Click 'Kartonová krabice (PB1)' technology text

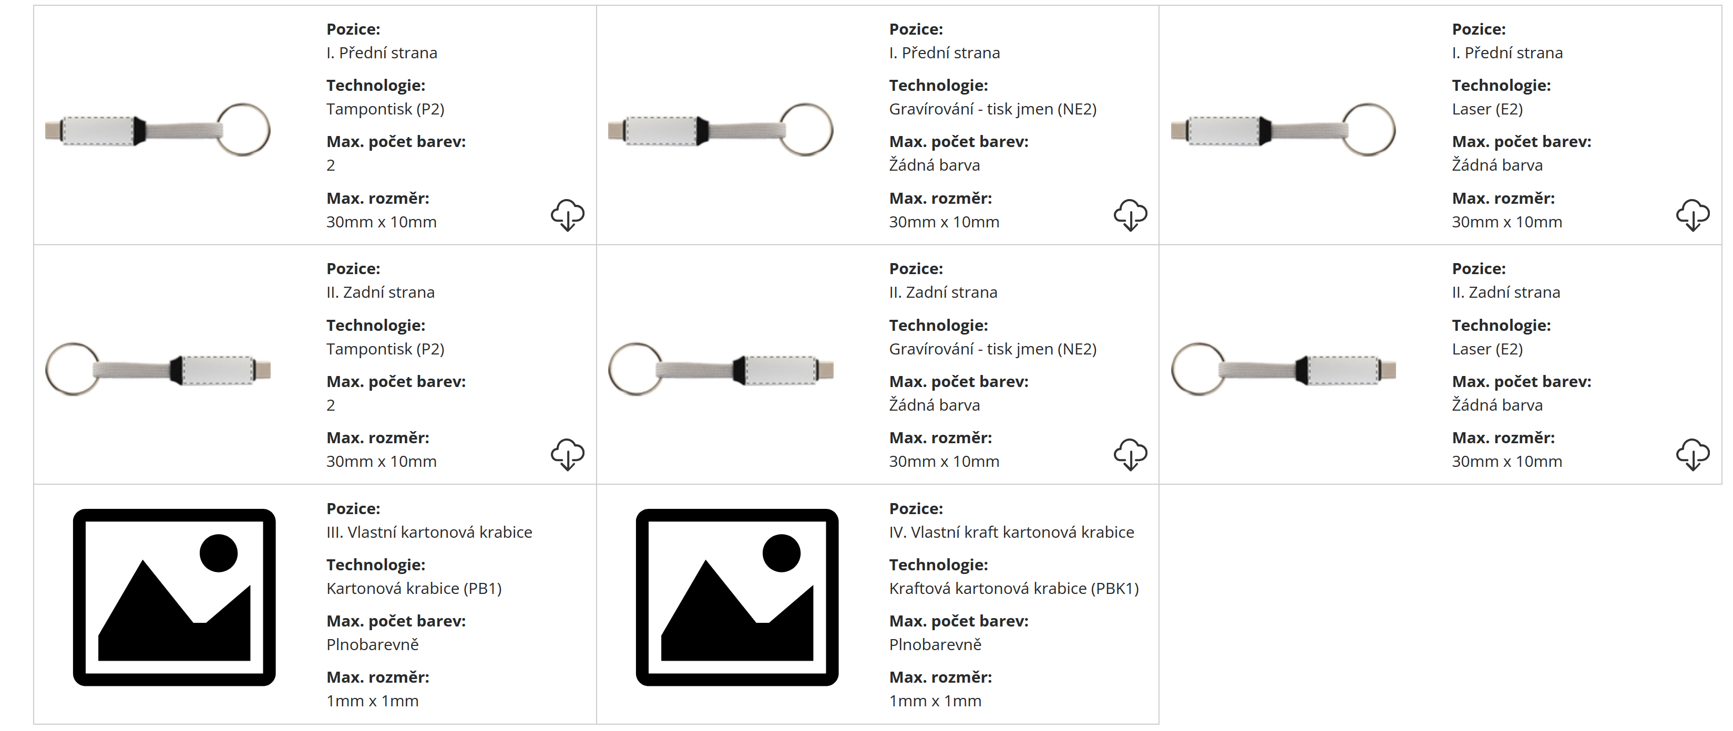(x=414, y=589)
